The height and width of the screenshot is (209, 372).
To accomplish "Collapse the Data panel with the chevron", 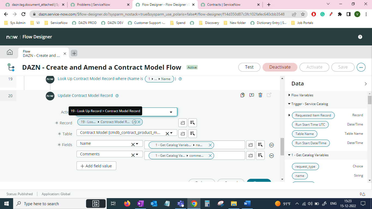I will point(365,84).
